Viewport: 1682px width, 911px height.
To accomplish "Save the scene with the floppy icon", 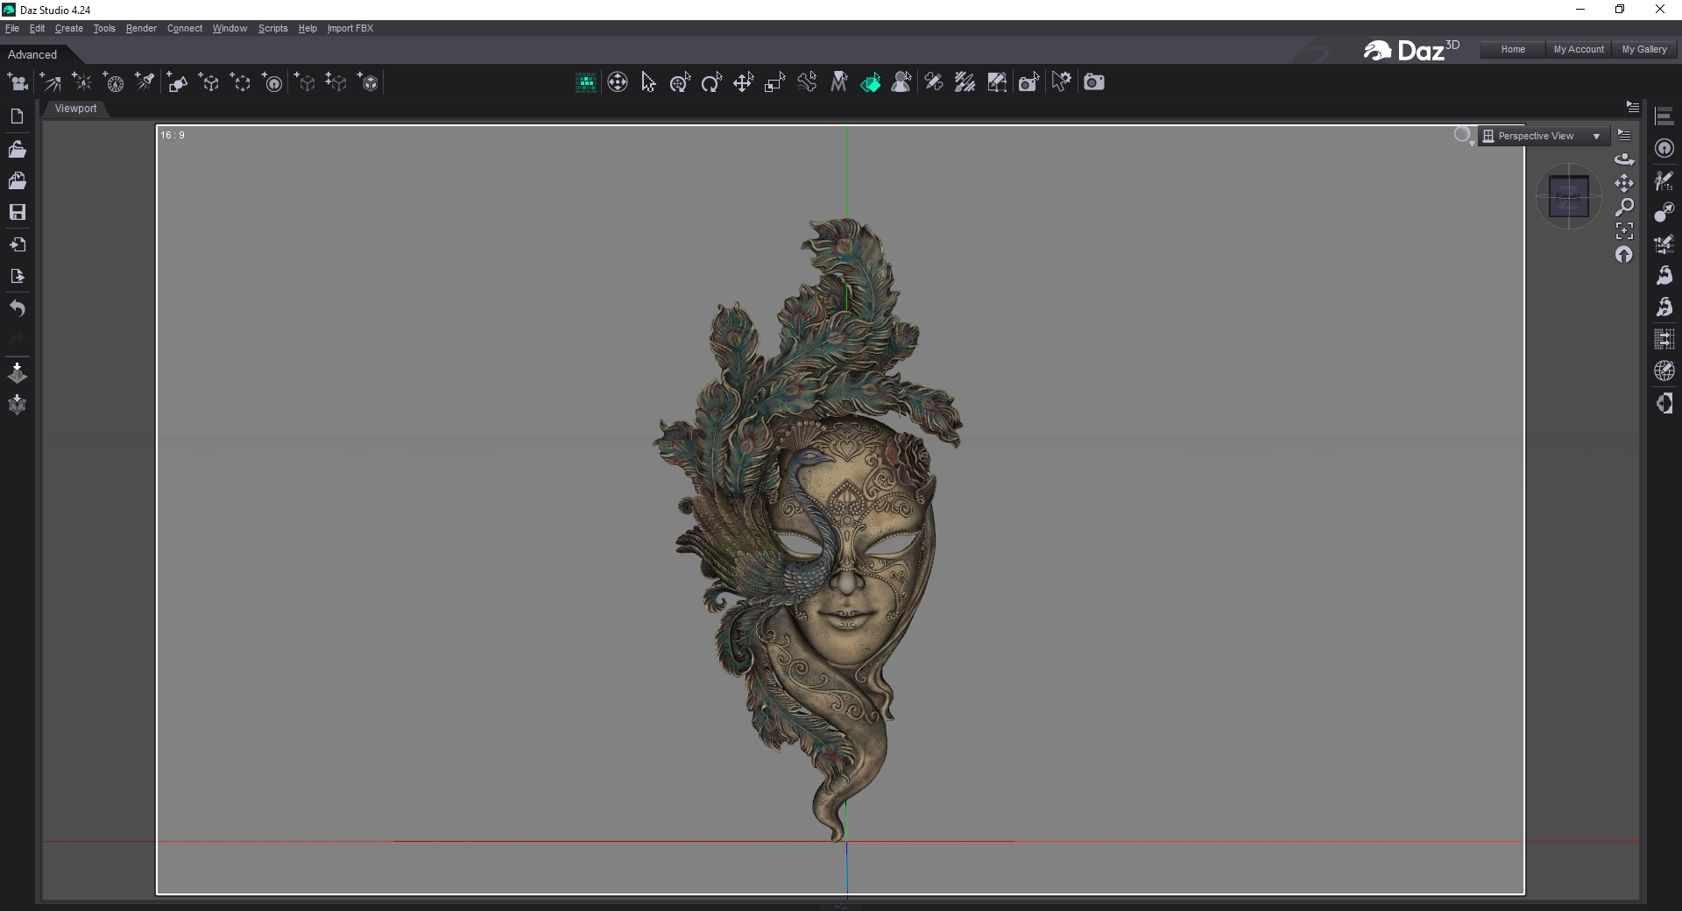I will 17,212.
